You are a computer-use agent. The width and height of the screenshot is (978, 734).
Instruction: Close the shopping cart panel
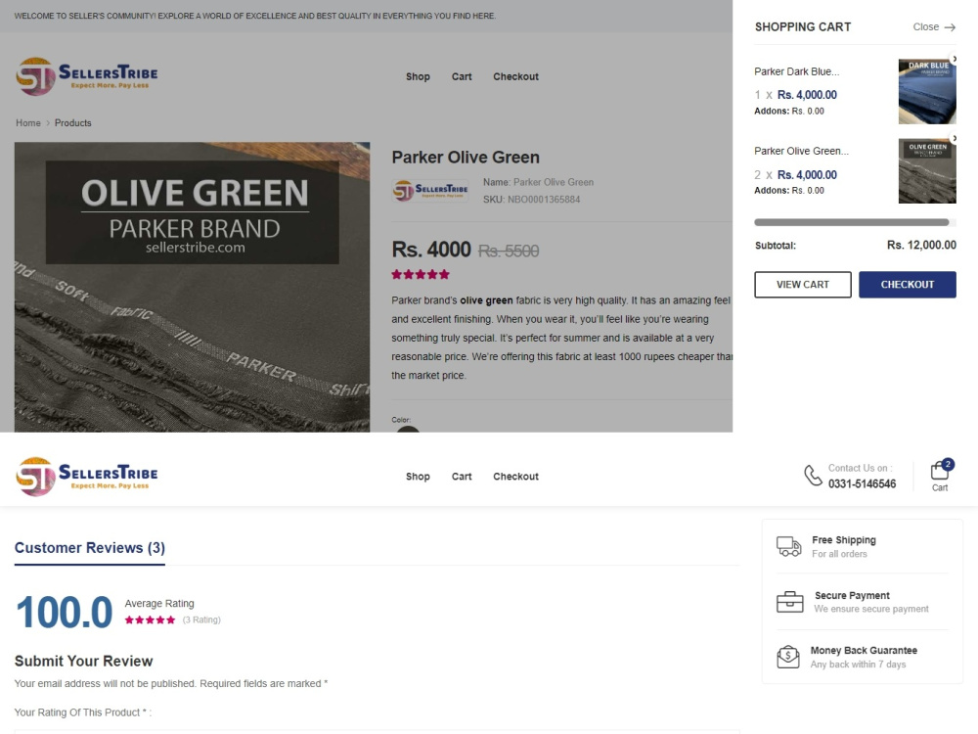934,26
